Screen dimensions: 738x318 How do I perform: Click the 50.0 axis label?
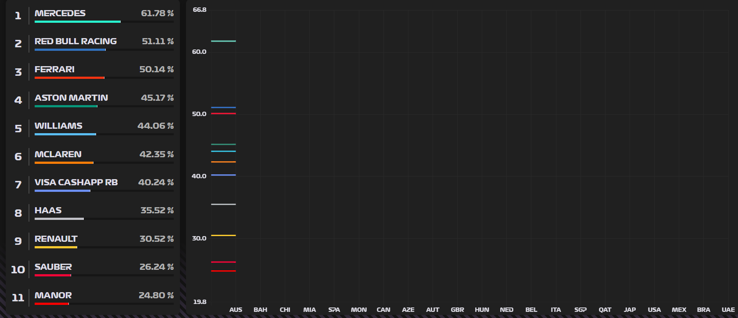(199, 114)
